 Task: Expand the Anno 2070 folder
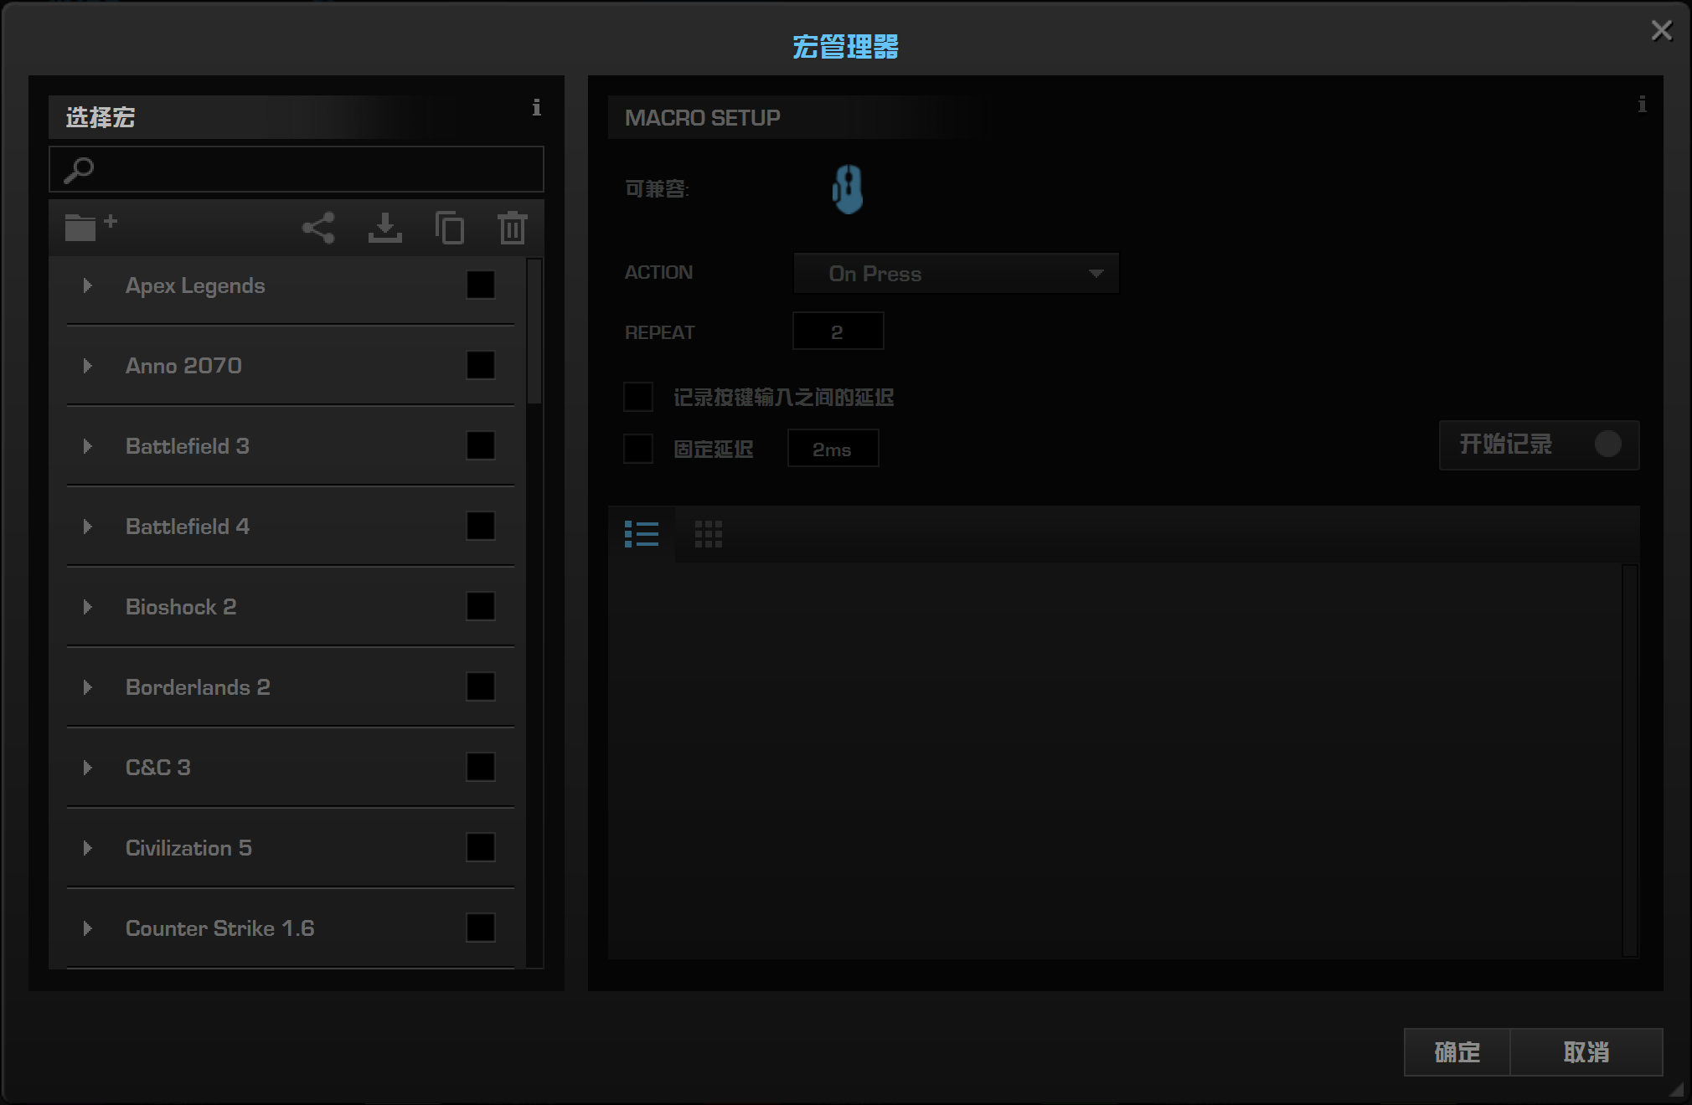point(87,366)
